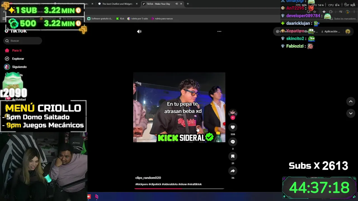Open Siguiendo in TikTok sidebar
358x201 pixels.
(19, 67)
